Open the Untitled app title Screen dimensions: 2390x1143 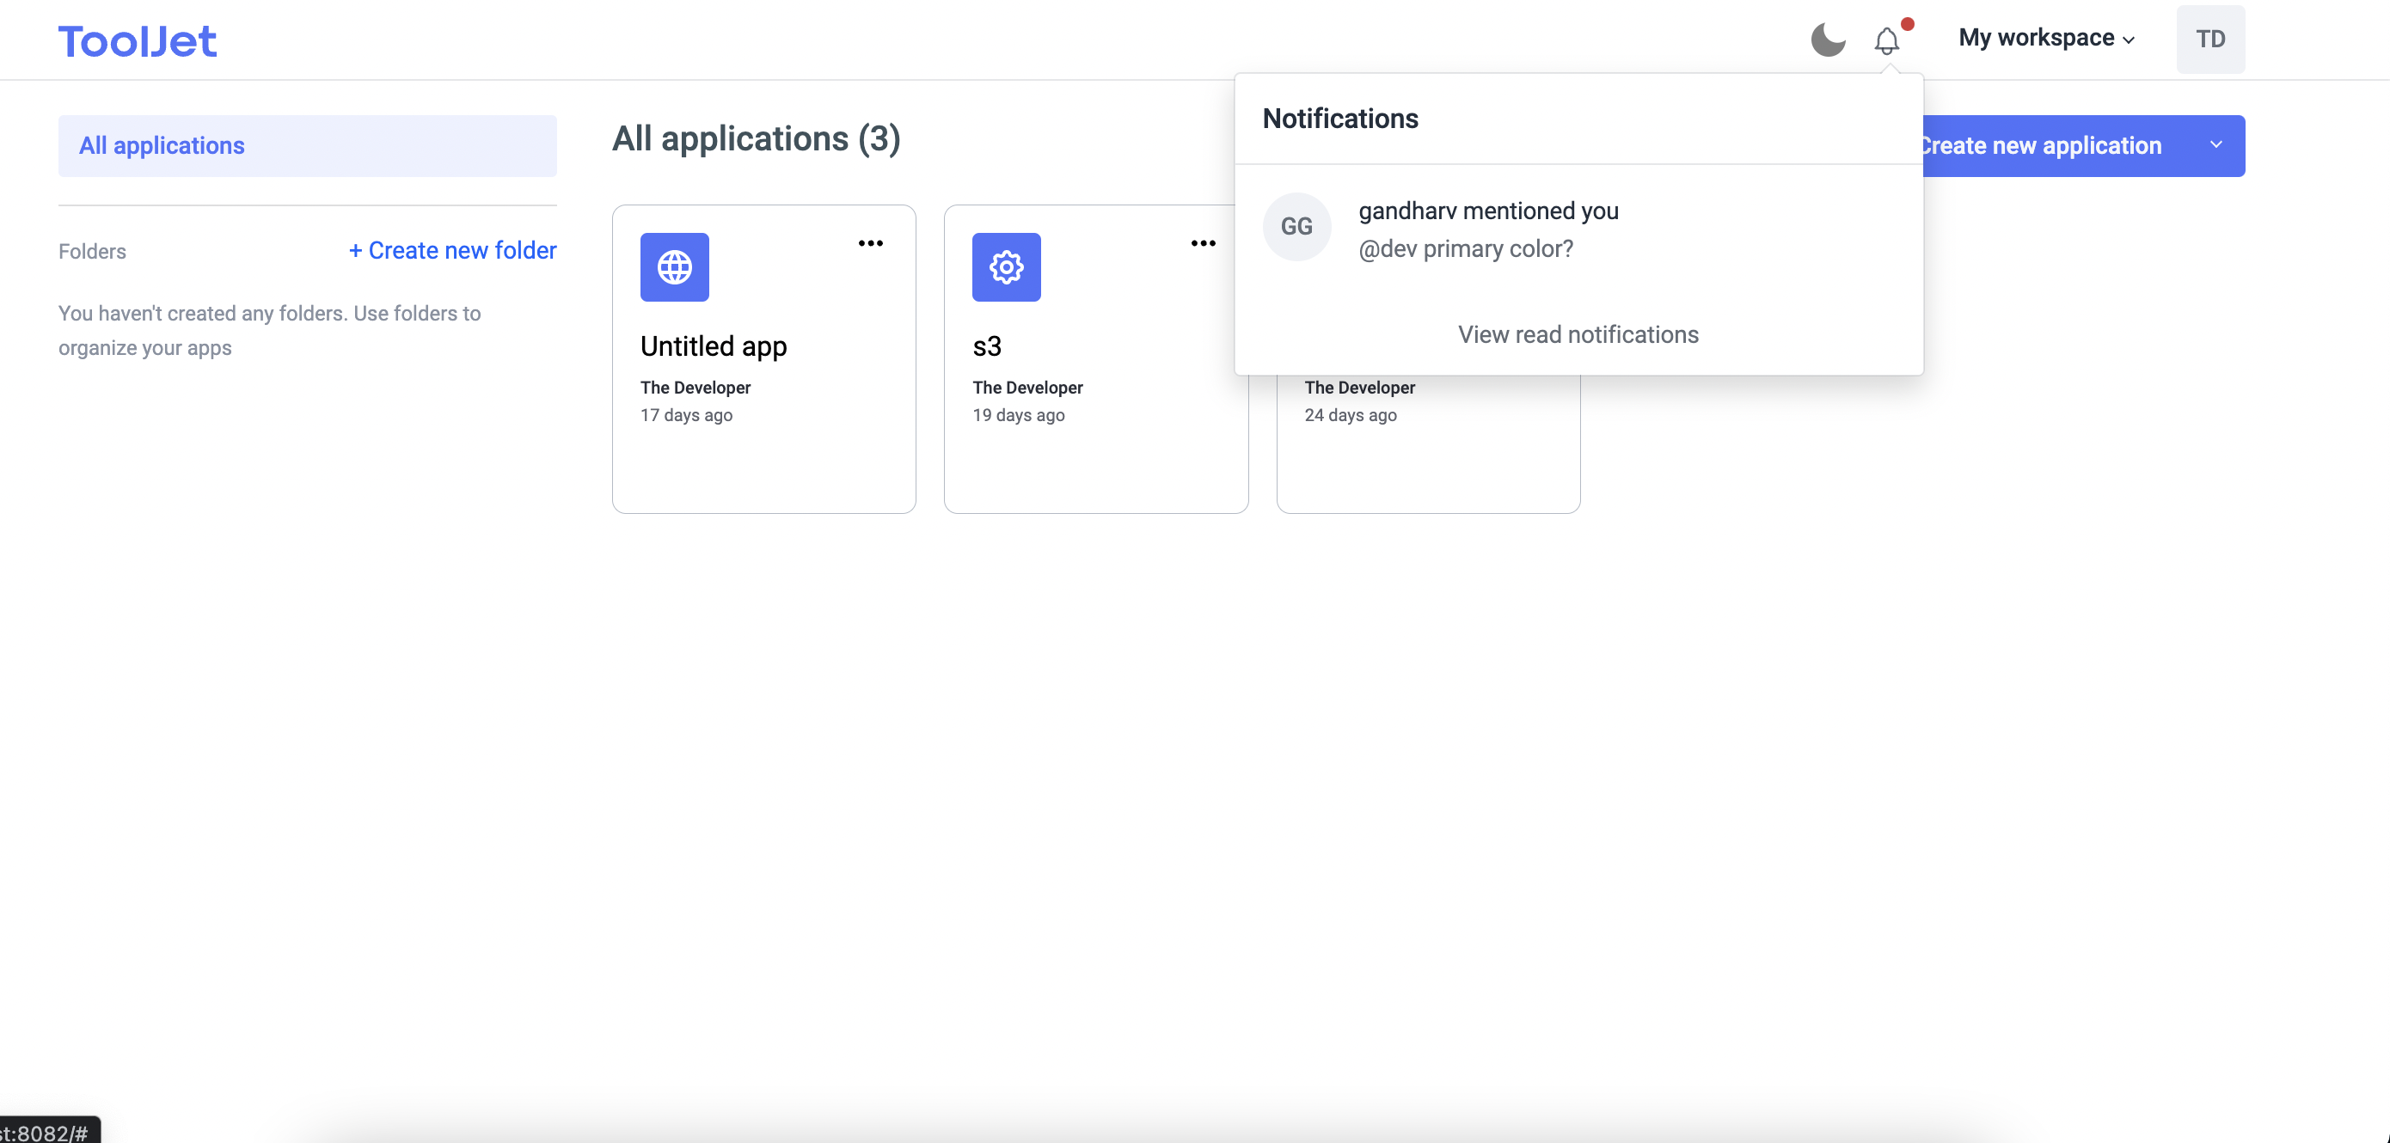click(714, 346)
